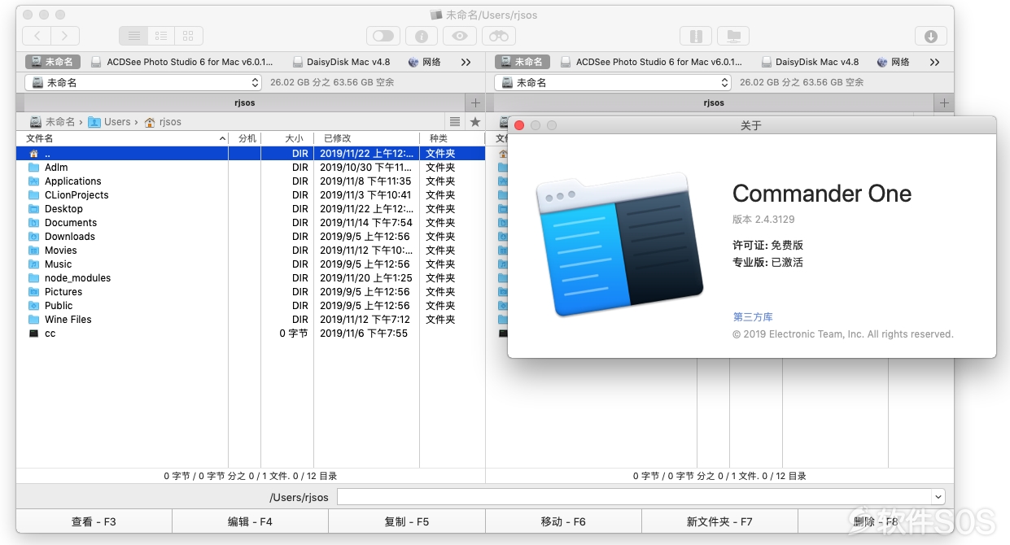1010x545 pixels.
Task: Go back in folder history
Action: tap(37, 36)
